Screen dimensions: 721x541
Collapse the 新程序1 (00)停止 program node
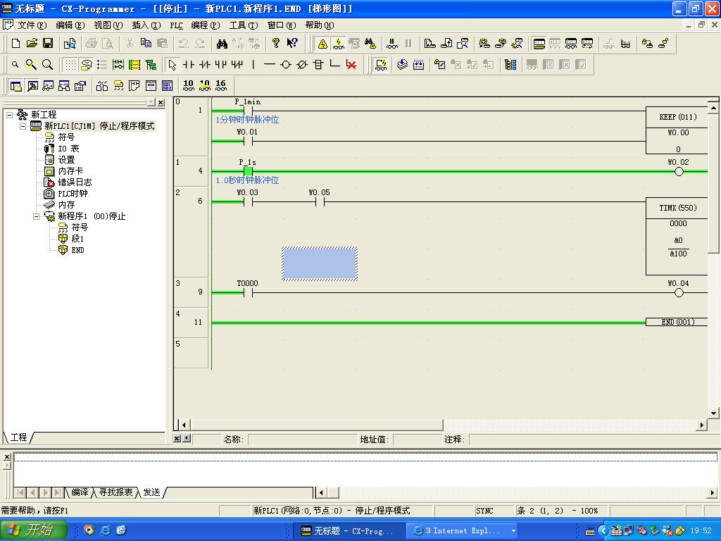(37, 216)
